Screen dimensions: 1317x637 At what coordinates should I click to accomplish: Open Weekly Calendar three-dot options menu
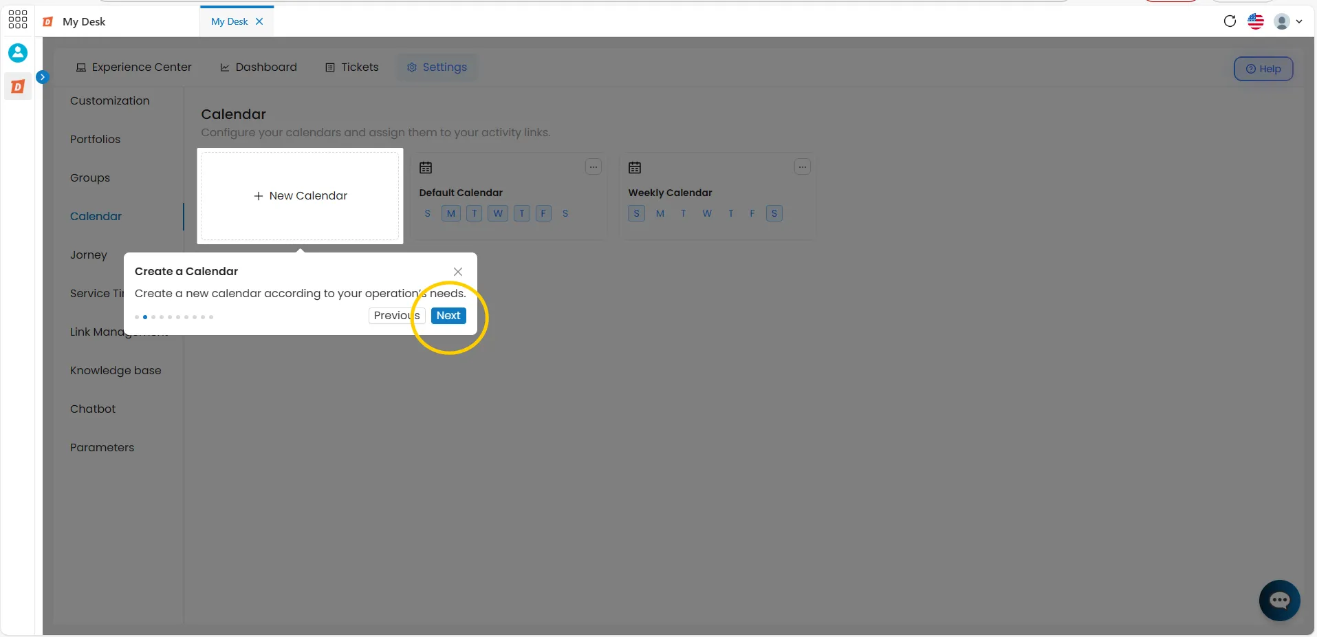click(x=803, y=166)
